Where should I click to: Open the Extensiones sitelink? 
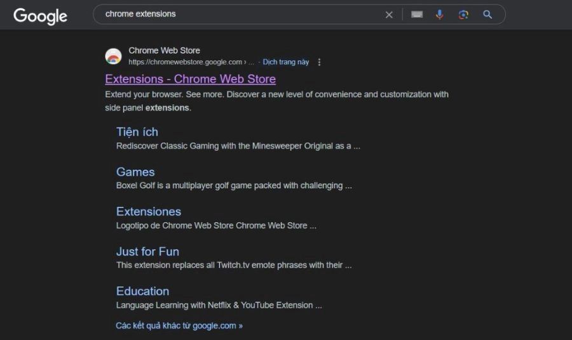click(x=149, y=211)
